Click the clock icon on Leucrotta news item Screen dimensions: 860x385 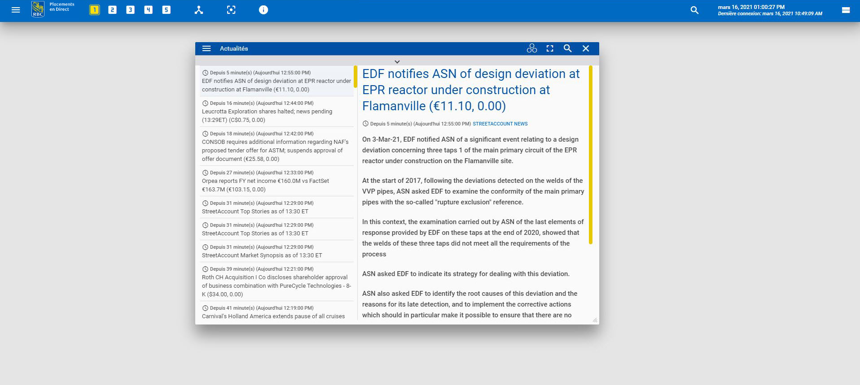click(205, 103)
